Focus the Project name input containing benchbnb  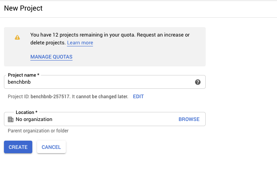pyautogui.click(x=104, y=82)
